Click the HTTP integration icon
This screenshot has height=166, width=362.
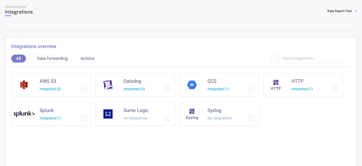coord(276,85)
